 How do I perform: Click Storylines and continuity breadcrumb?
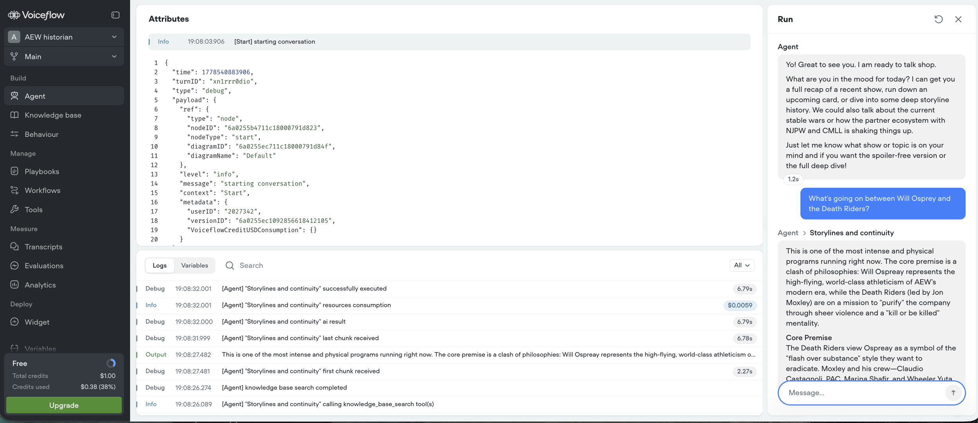[852, 233]
